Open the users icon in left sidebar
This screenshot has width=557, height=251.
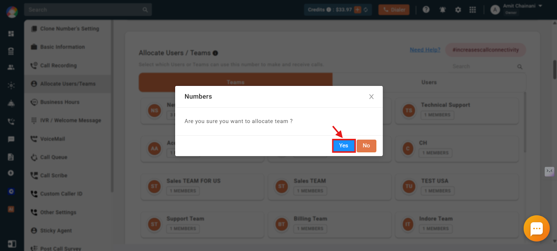click(11, 67)
